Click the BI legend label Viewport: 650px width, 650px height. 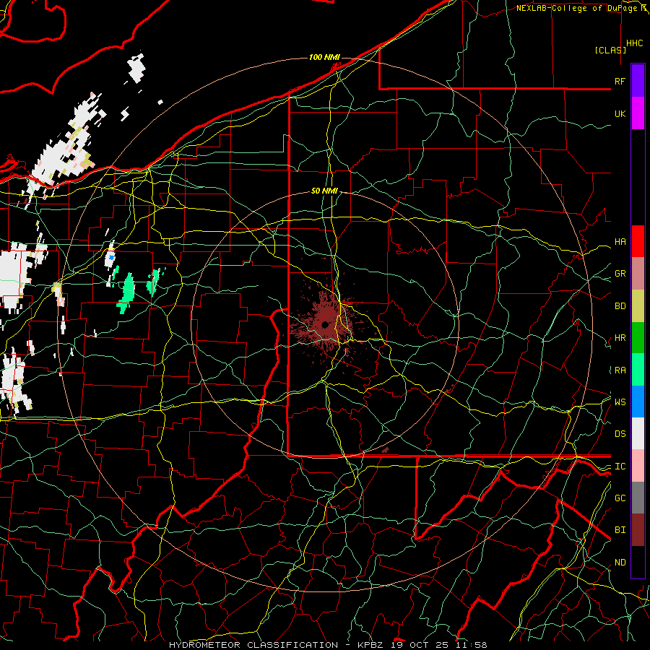pyautogui.click(x=620, y=530)
